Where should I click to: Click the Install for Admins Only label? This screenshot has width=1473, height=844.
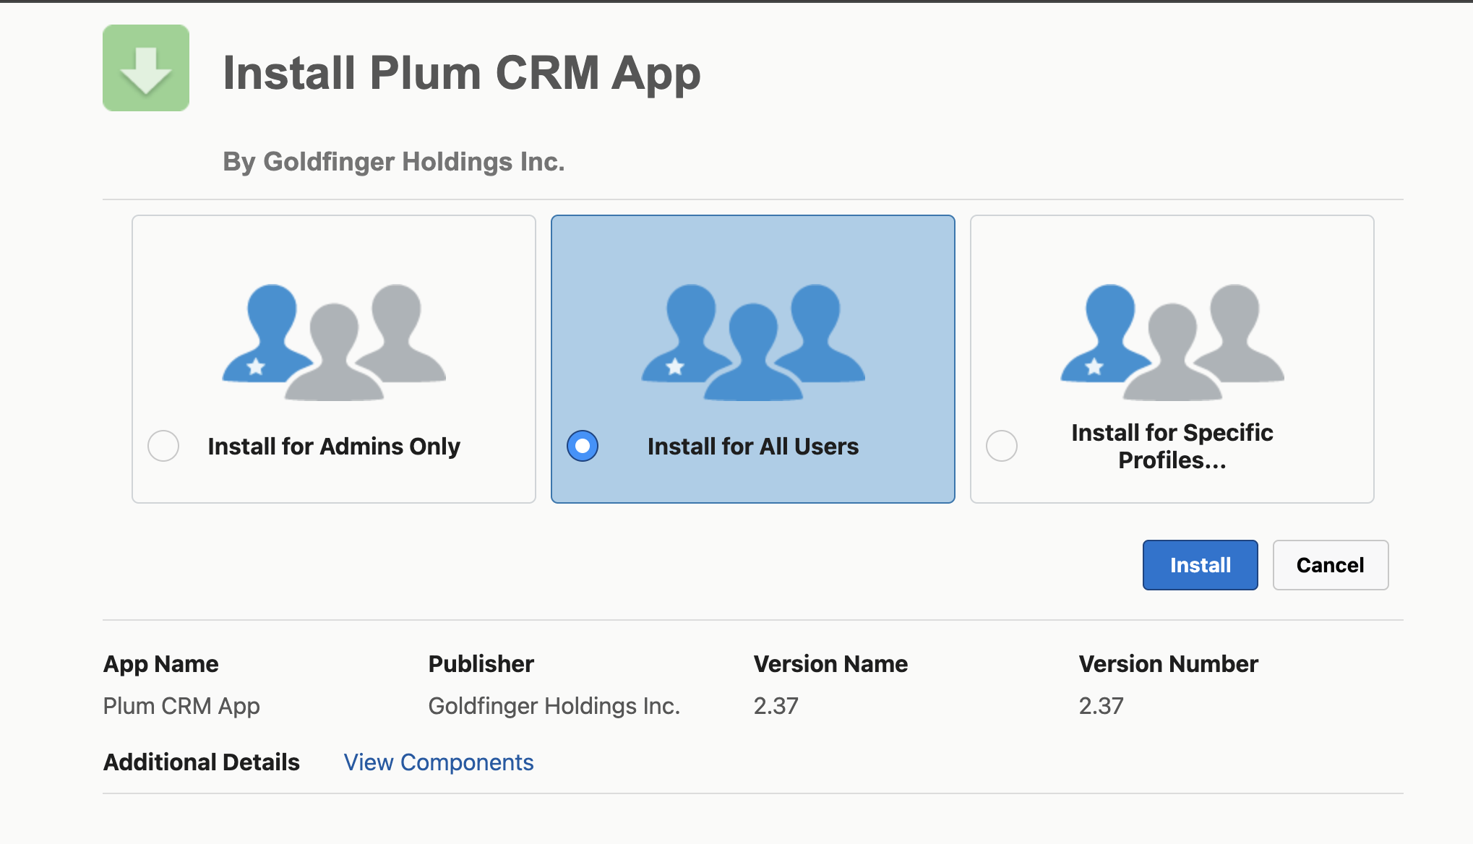point(334,447)
